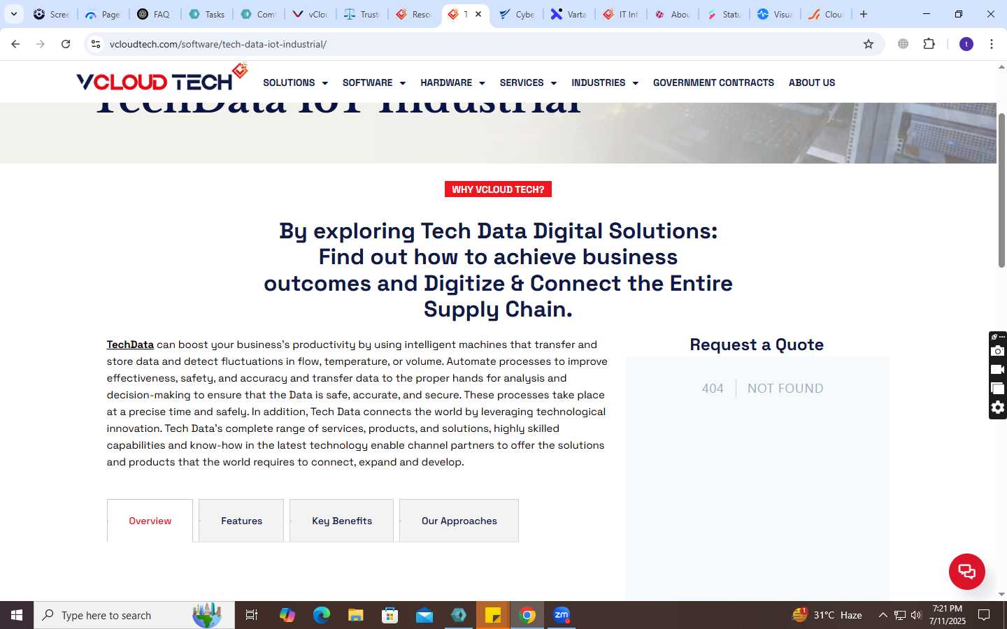The width and height of the screenshot is (1007, 629).
Task: View site information icon in address bar
Action: coord(96,44)
